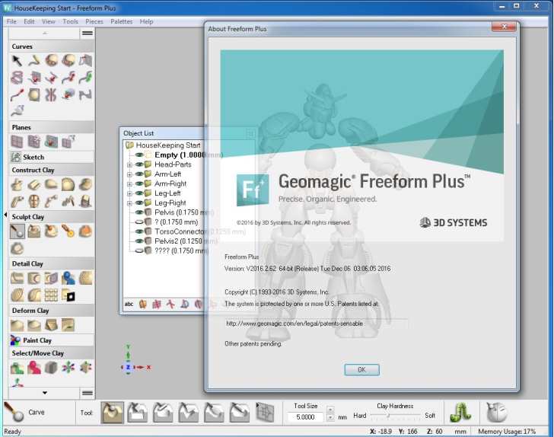Toggle TorsoConnector visibility eye

pyautogui.click(x=139, y=231)
